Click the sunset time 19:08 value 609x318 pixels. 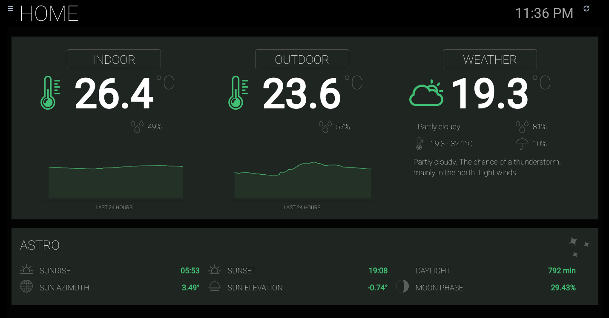point(378,271)
